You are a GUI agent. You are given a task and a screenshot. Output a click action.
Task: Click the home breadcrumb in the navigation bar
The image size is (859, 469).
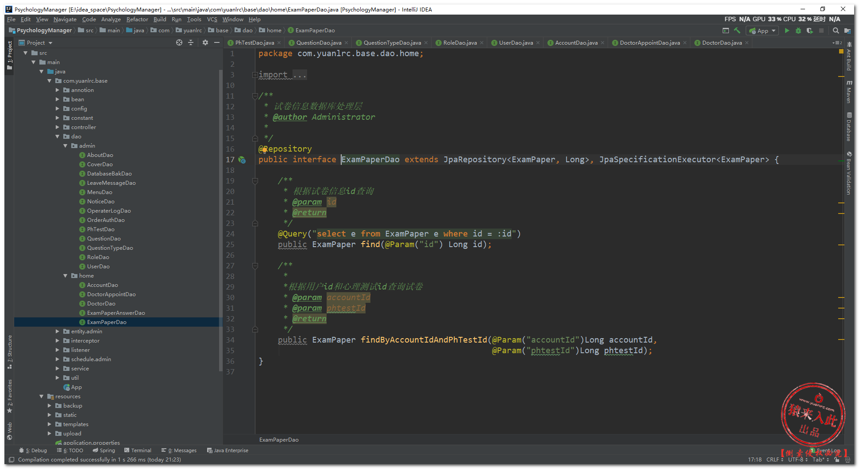(270, 31)
